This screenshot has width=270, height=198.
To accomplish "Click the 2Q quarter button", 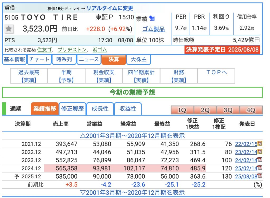I will (x=205, y=110).
